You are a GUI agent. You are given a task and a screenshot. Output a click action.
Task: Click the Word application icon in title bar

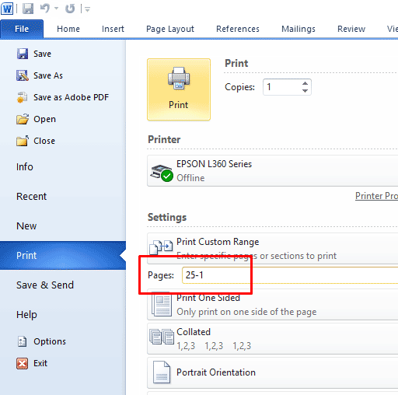tap(7, 9)
